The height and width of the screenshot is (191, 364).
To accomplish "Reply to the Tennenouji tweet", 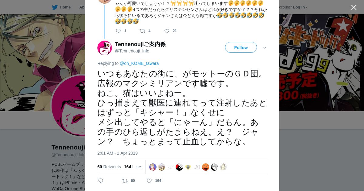I will 101,181.
